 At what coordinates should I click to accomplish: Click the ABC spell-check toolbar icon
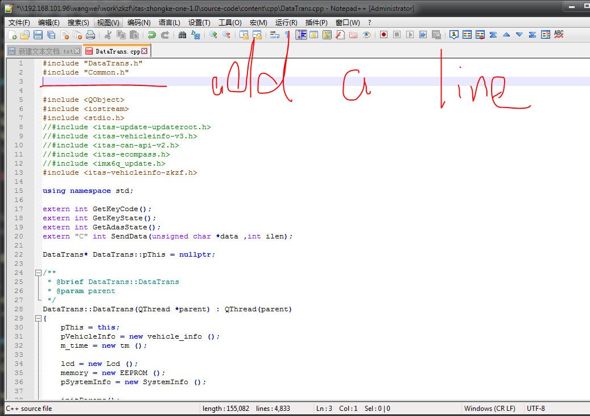click(x=559, y=35)
